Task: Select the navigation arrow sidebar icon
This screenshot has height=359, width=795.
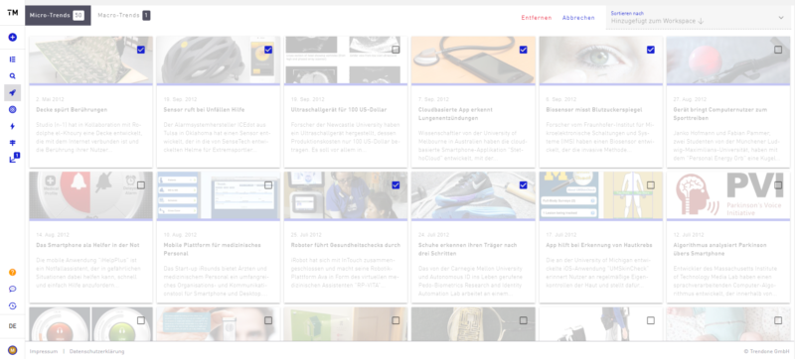Action: tap(13, 92)
